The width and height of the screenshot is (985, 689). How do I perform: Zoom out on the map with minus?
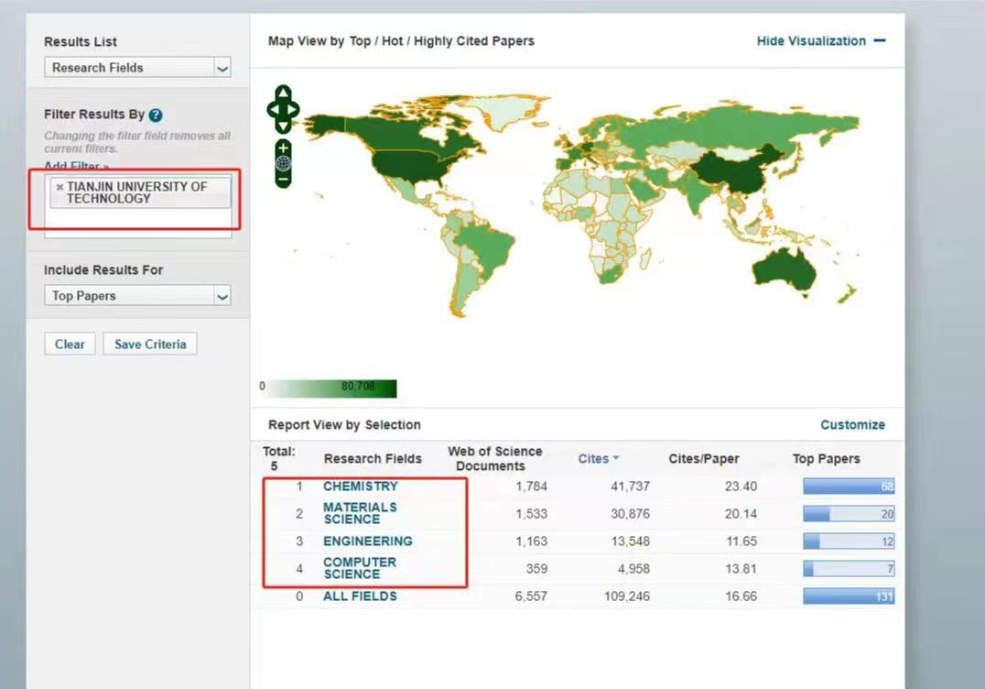283,180
